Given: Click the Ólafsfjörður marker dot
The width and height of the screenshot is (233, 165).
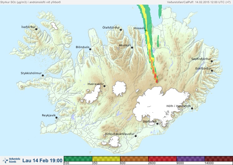Looking at the screenshot, I should (121, 30).
